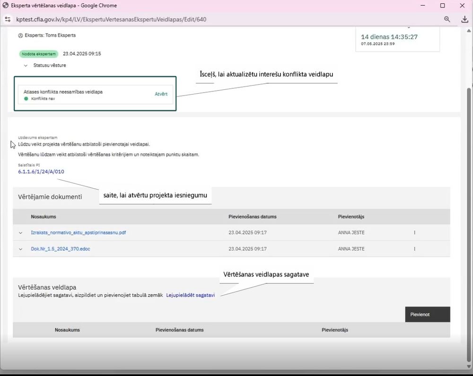This screenshot has height=376, width=473.
Task: Open three-dot menu for Dok.Nr_1.5_2024_370.edoc row
Action: point(414,249)
